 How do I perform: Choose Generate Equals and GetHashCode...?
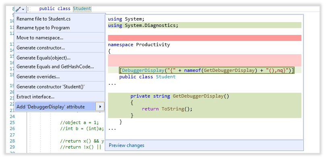click(55, 67)
